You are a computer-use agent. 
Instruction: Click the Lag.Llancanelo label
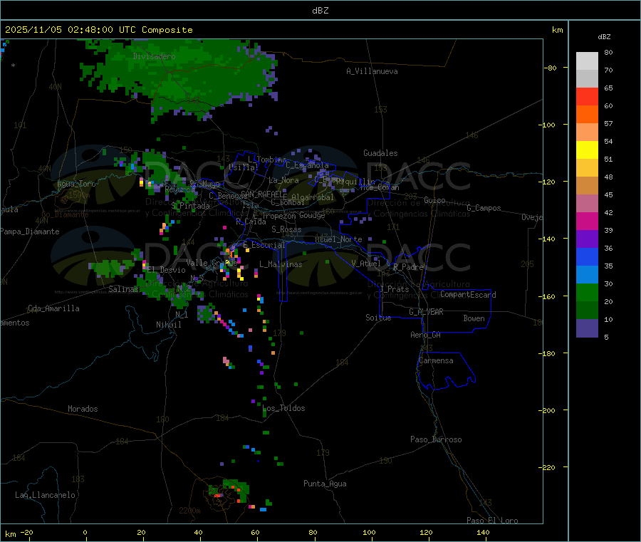tap(46, 495)
